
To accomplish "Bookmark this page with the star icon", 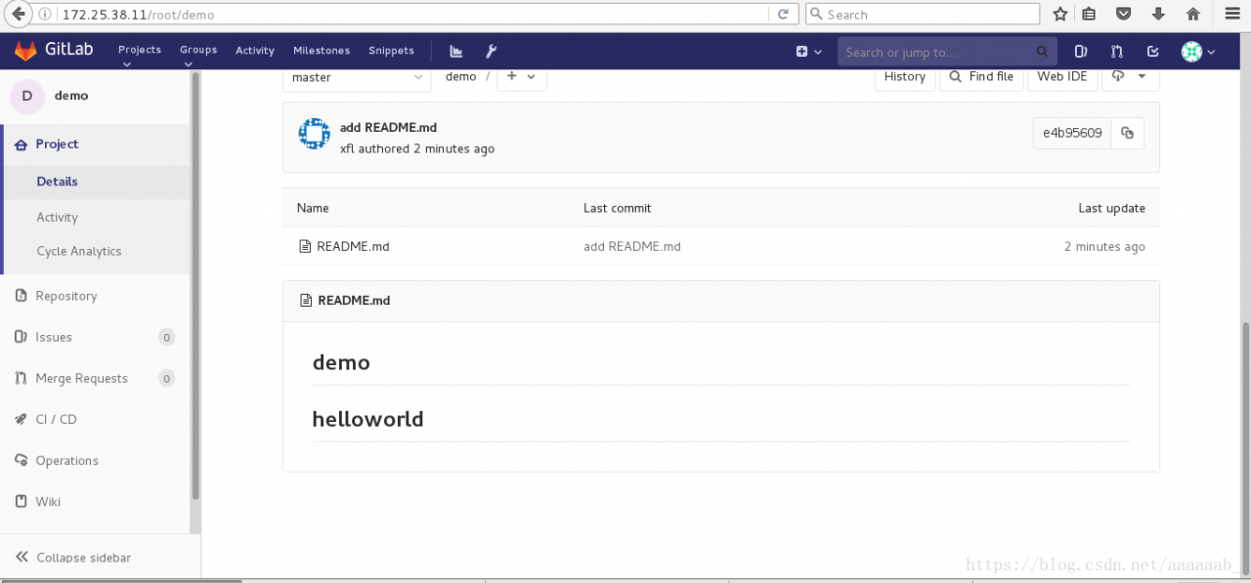I will tap(1060, 14).
